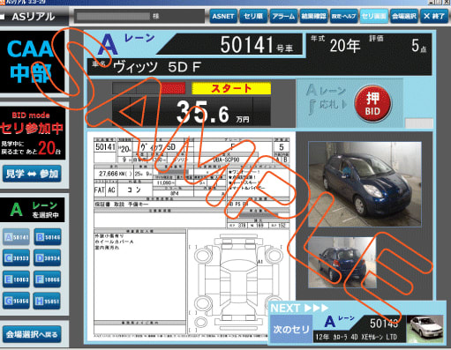Click 会場選択へ戻る button
The height and width of the screenshot is (350, 451).
tap(32, 334)
